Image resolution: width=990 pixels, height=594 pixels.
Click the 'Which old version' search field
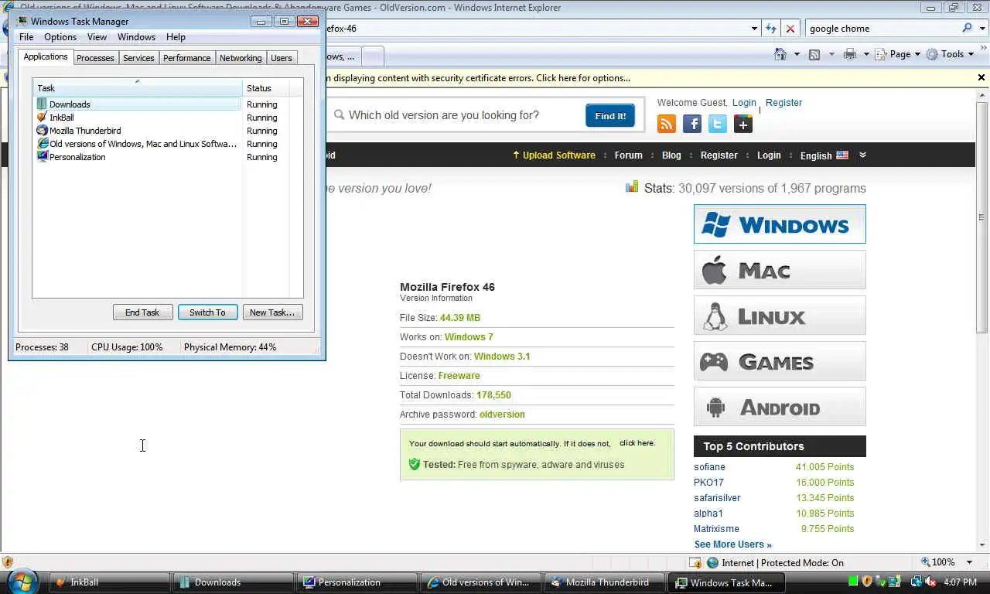tap(456, 115)
